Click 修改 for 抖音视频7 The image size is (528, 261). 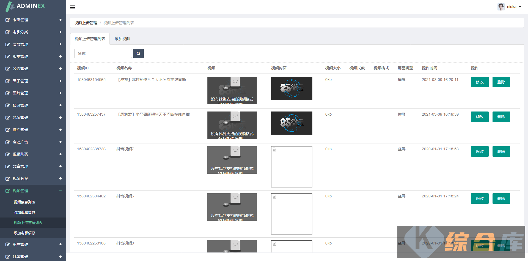[480, 151]
